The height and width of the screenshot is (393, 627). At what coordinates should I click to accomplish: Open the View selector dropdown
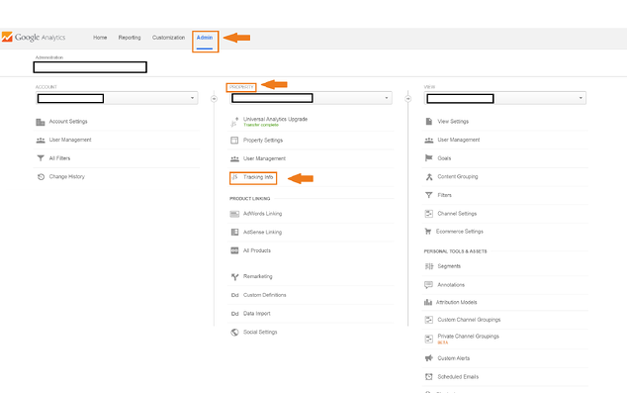[505, 98]
